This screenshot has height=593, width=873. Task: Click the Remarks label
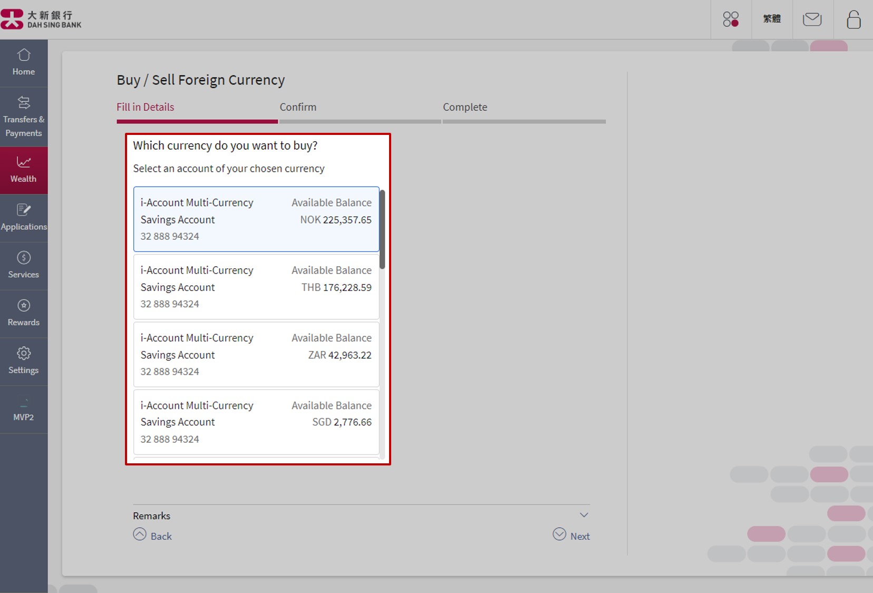pos(151,516)
